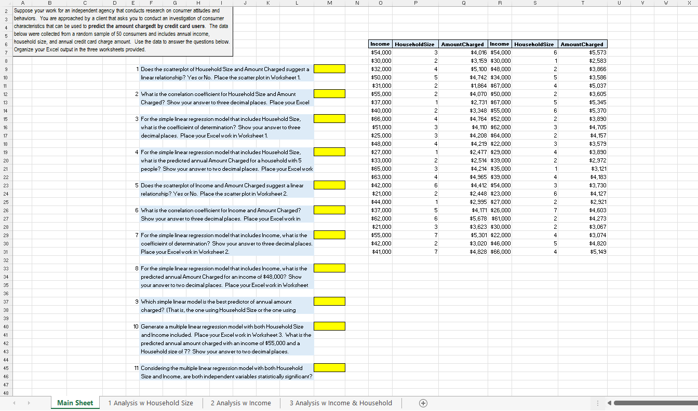Select the cell containing $4,828

tap(464, 252)
